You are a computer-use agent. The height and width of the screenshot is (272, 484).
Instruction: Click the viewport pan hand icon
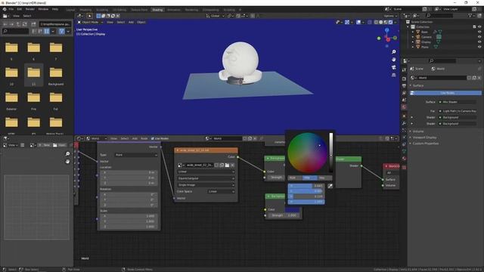[x=393, y=60]
